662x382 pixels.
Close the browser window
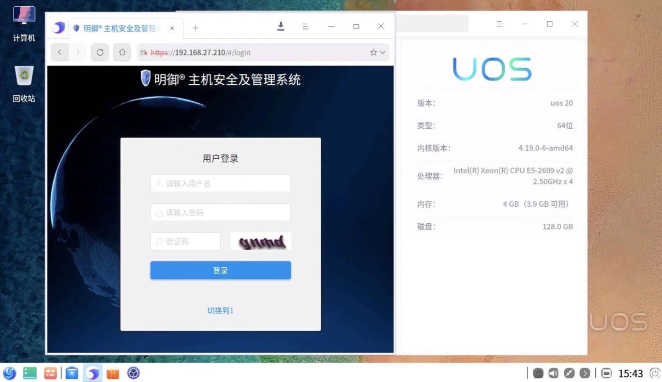(381, 26)
